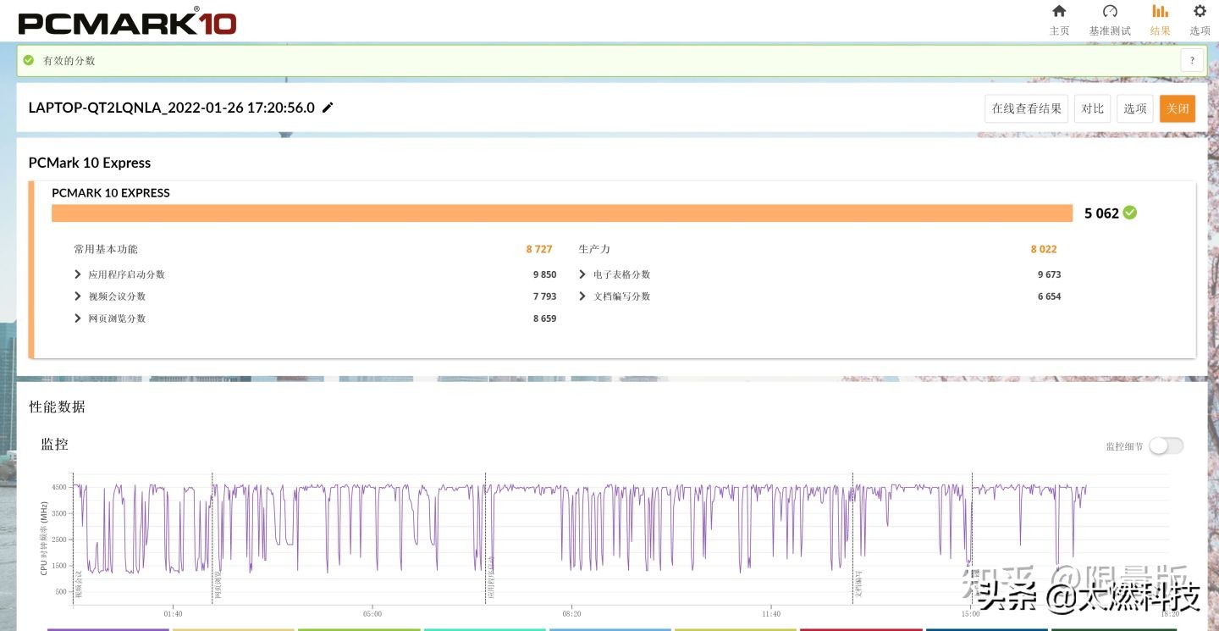
Task: Click the 7 793 score value
Action: [x=544, y=296]
